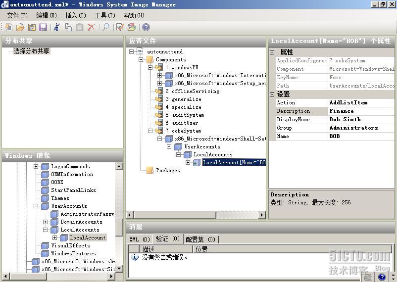Select 3 generalize pass

(183, 99)
